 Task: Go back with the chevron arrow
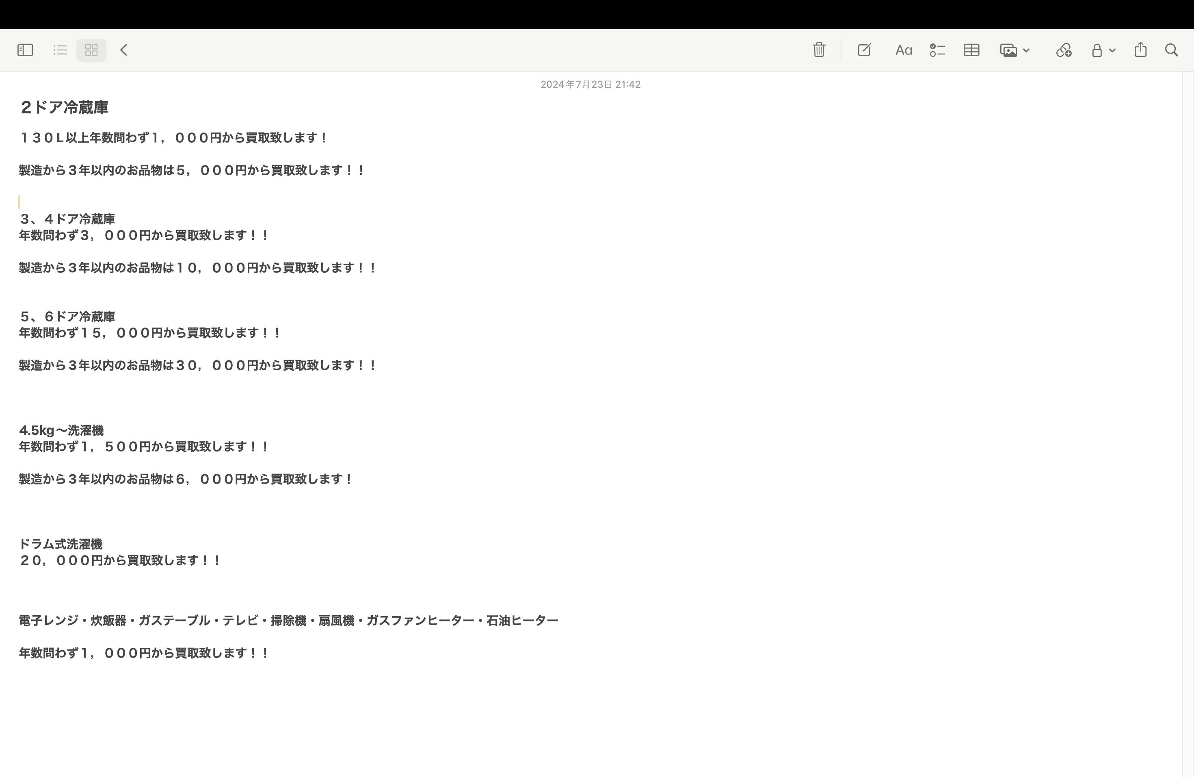click(124, 50)
